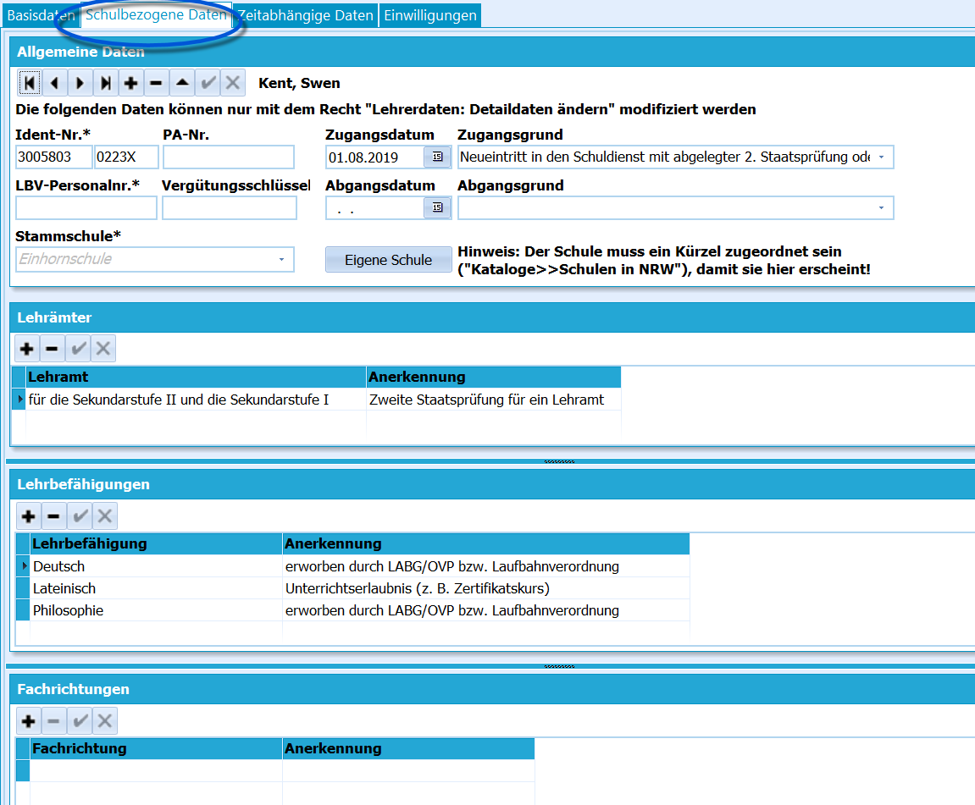Add a new Lehramt entry
975x805 pixels.
pyautogui.click(x=27, y=349)
